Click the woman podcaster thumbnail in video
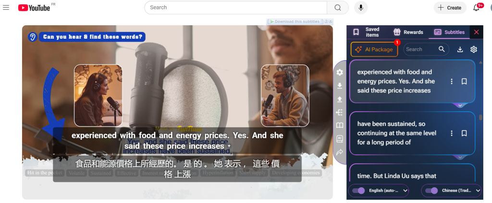This screenshot has height=203, width=492. (98, 95)
